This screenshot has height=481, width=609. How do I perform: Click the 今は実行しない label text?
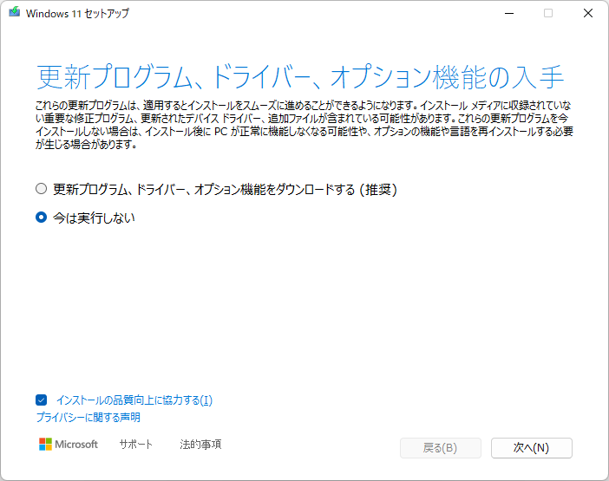pos(94,218)
